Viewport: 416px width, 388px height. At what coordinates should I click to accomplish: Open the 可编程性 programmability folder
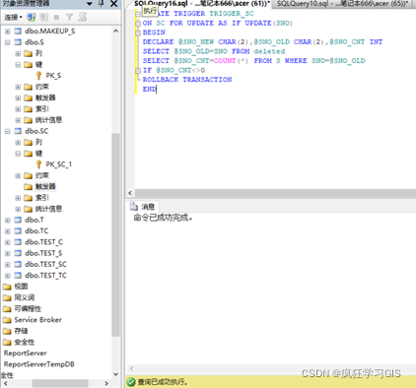pos(28,309)
